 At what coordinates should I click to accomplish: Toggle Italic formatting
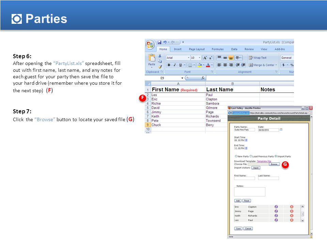click(x=174, y=65)
